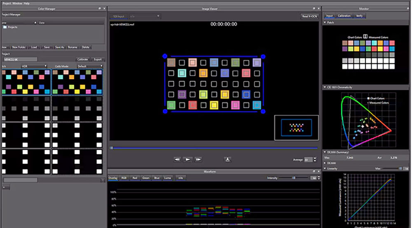Click the capture patch stamp icon

(227, 159)
